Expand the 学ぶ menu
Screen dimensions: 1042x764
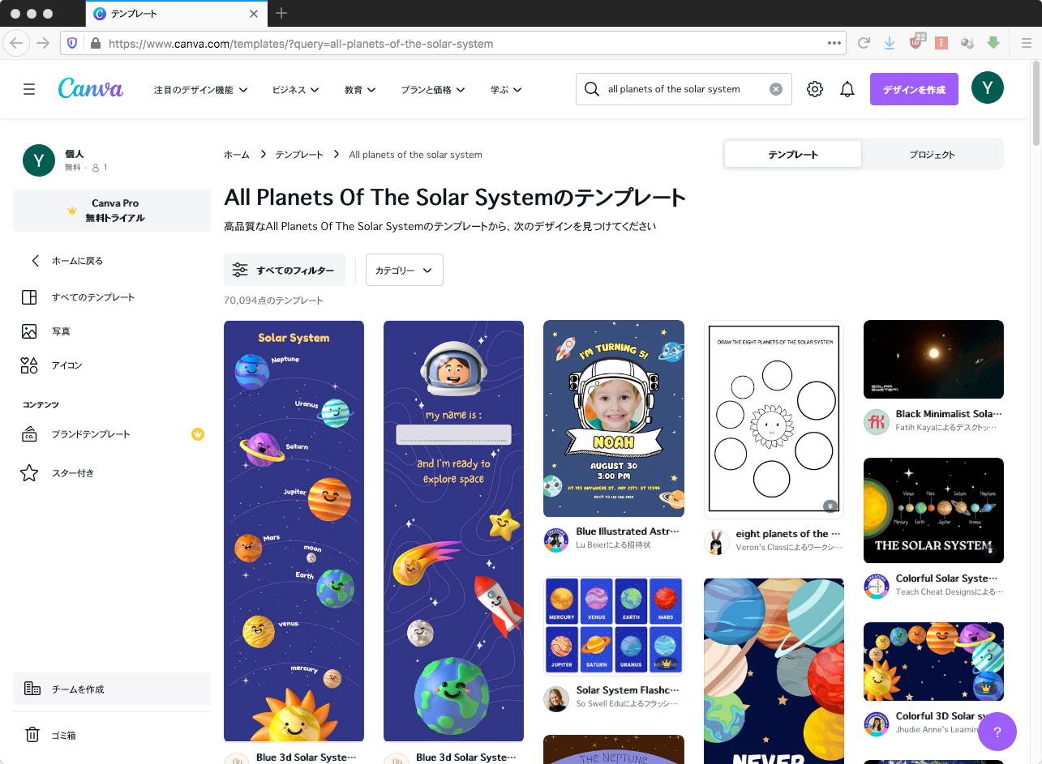tap(506, 89)
